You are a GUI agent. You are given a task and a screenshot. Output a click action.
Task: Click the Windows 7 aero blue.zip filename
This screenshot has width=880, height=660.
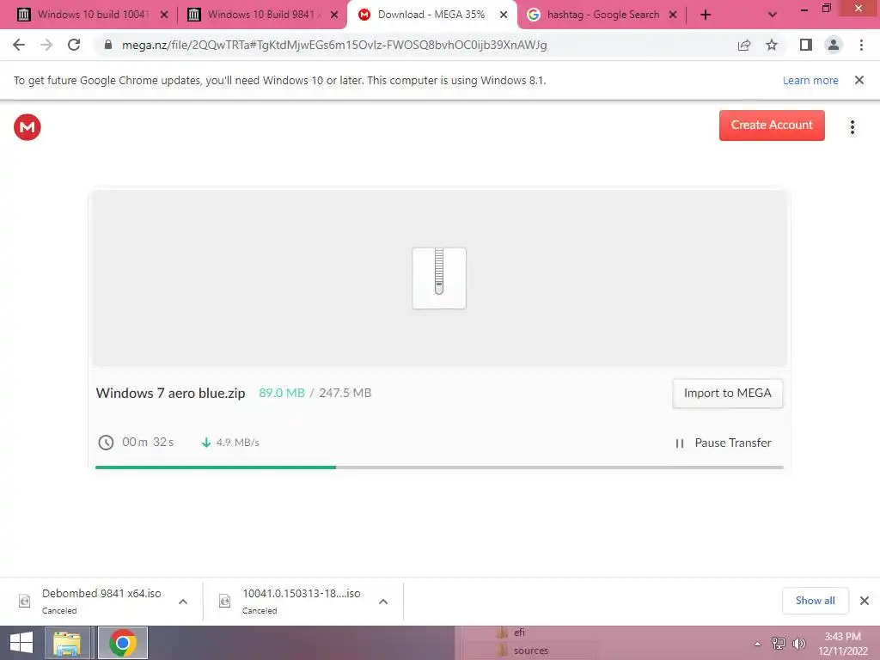coord(171,394)
